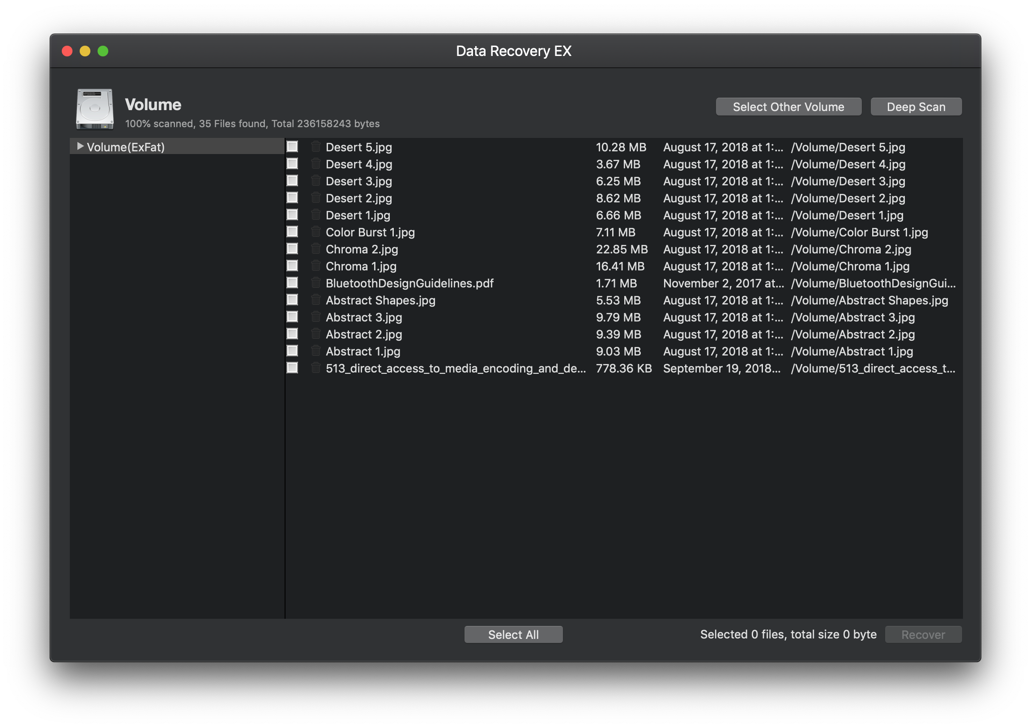Click the Selected 0 files status text

(x=788, y=634)
